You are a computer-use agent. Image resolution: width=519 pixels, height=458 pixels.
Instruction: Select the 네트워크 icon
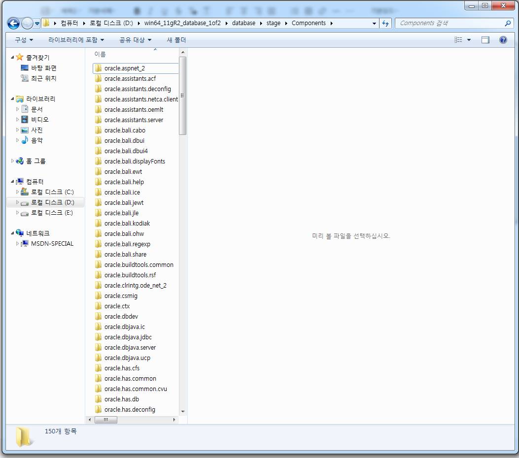20,233
